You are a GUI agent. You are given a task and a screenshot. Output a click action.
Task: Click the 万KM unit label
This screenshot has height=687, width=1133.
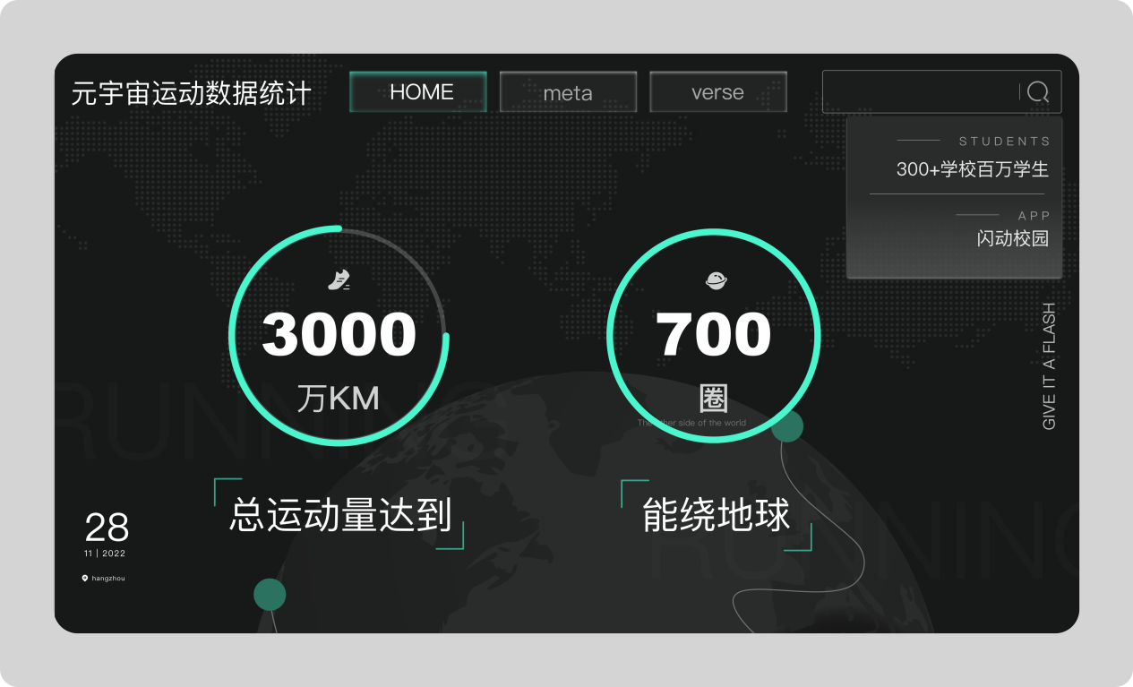click(339, 399)
